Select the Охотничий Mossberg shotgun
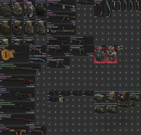 pos(17,108)
